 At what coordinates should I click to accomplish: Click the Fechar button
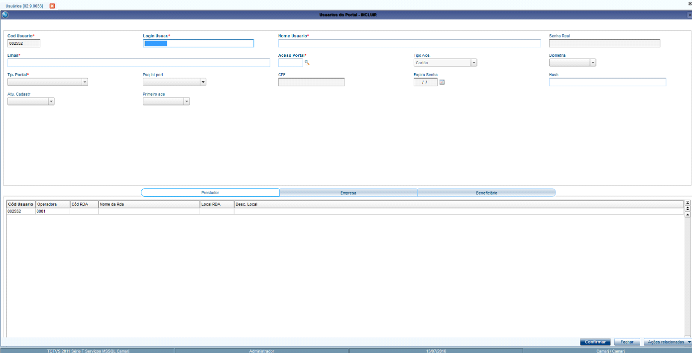click(627, 342)
